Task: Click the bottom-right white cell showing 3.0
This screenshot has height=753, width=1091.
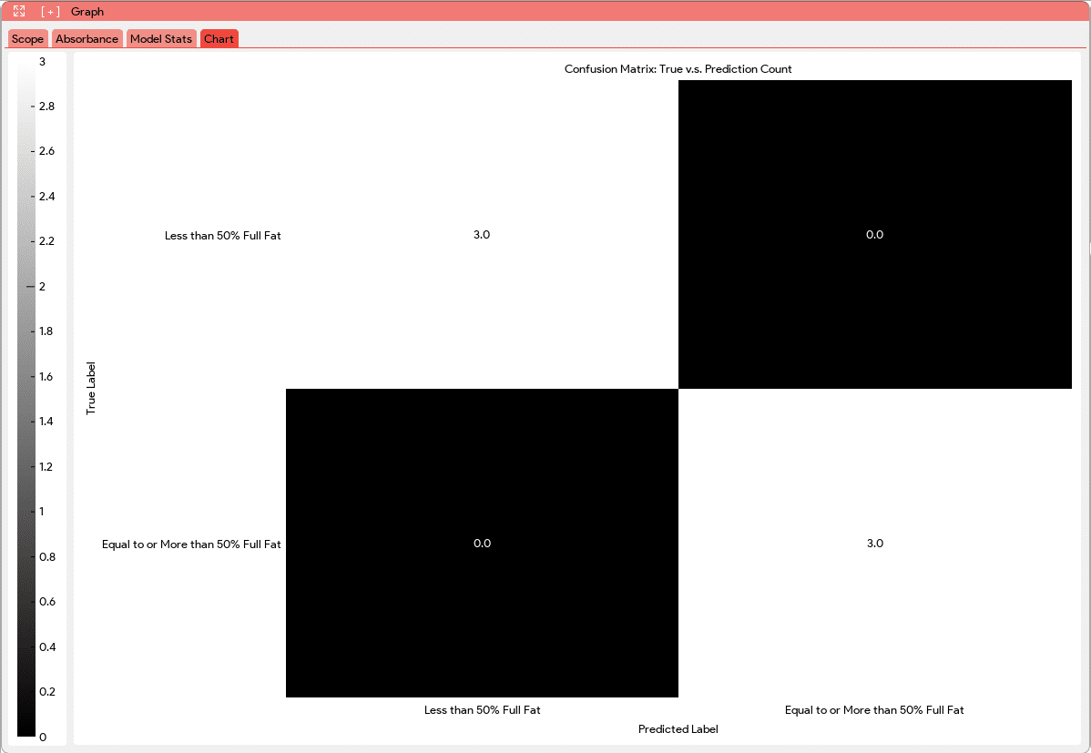Action: click(874, 543)
